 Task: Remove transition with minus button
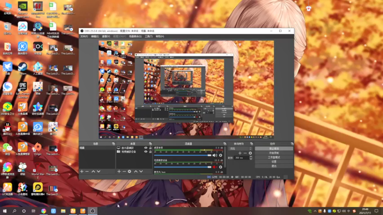click(245, 153)
